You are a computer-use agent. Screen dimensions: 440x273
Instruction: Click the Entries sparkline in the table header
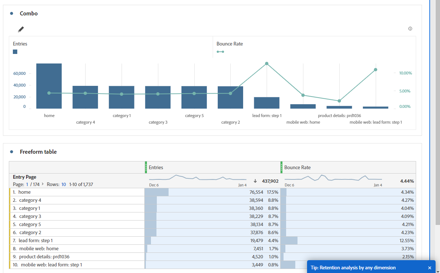(198, 179)
